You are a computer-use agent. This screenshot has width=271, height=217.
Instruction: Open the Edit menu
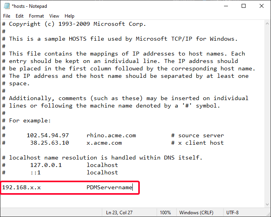[x=20, y=16]
